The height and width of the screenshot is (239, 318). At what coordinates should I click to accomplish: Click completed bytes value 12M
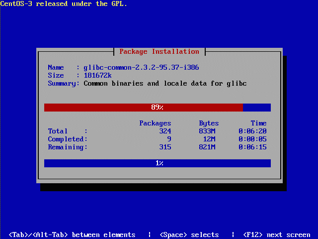[x=209, y=139]
